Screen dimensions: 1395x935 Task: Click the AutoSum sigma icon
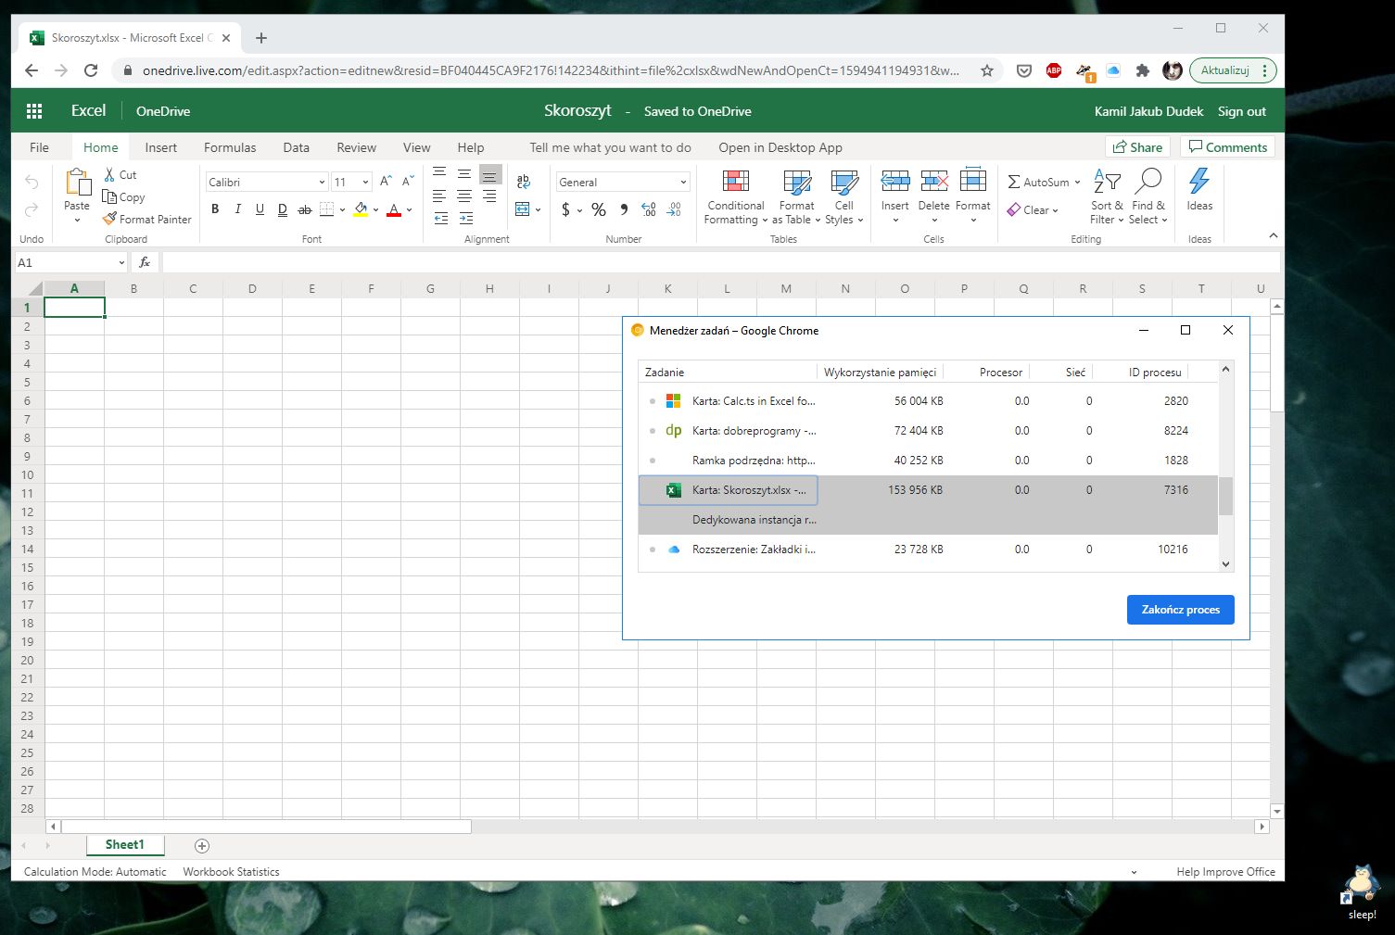coord(1014,183)
